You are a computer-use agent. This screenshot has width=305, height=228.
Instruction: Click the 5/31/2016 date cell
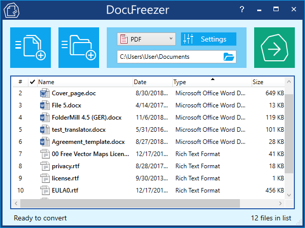151,130
